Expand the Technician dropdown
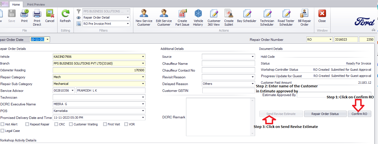The image size is (378, 144). point(143,97)
